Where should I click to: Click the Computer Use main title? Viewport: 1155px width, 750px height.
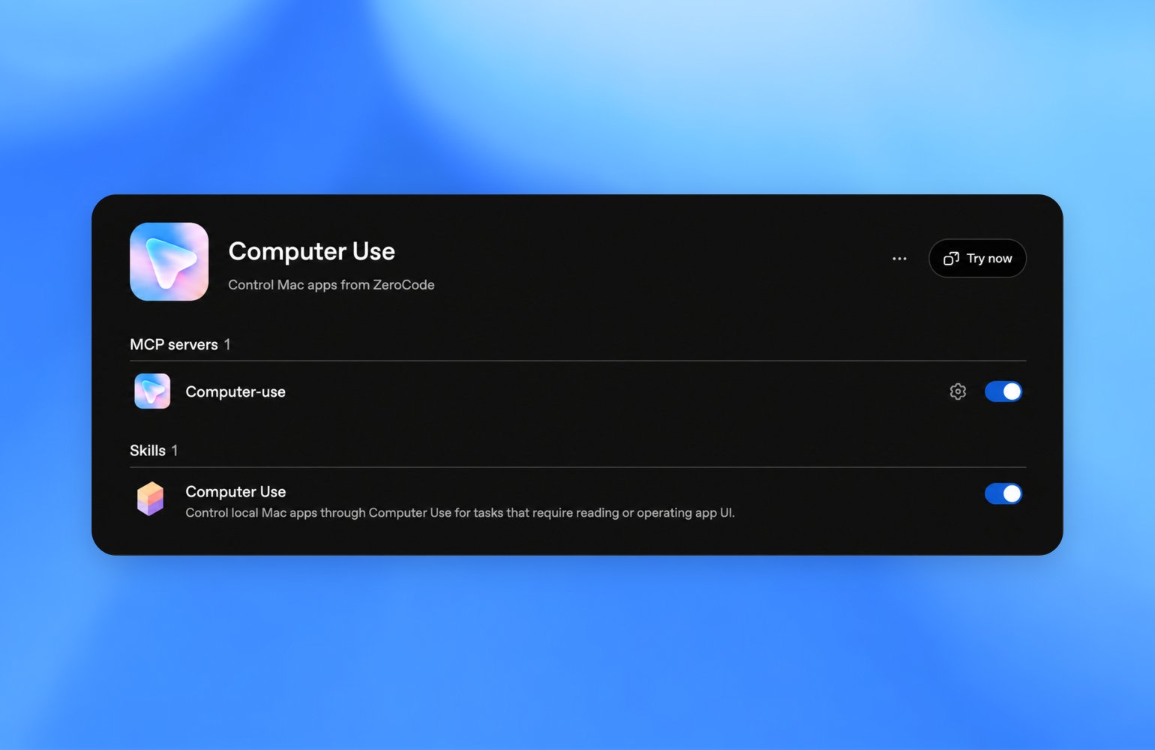pyautogui.click(x=311, y=251)
